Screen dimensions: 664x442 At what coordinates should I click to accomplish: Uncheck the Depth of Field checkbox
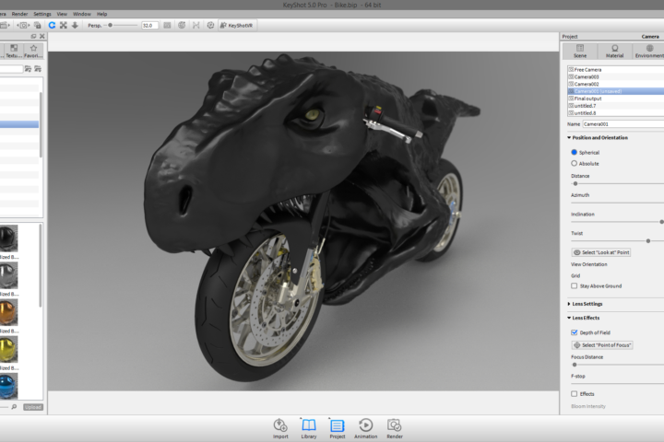tap(574, 332)
